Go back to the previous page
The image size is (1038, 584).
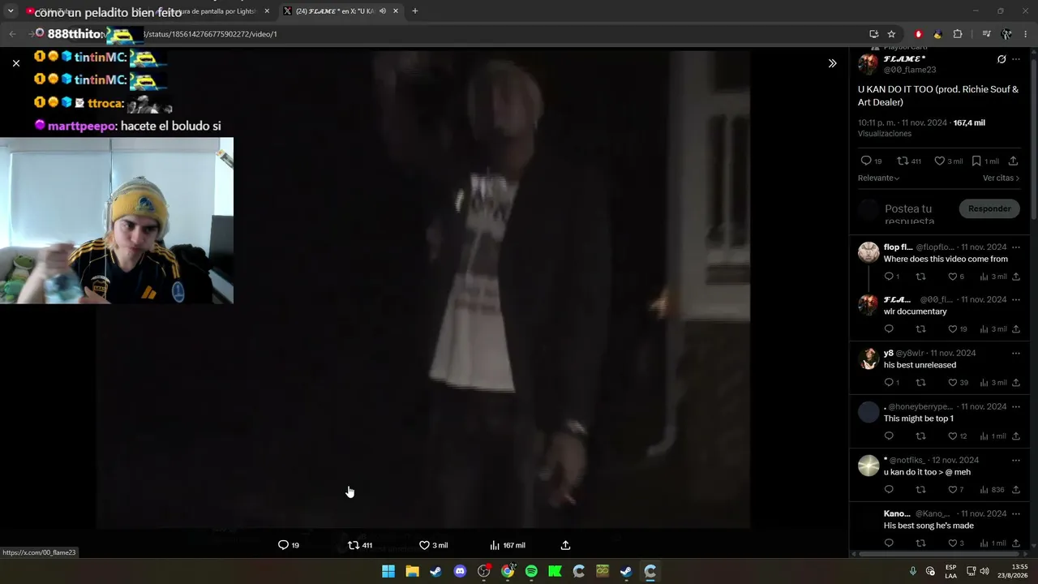12,34
